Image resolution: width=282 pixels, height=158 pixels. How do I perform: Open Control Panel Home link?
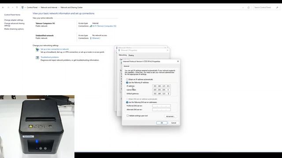coord(12,14)
